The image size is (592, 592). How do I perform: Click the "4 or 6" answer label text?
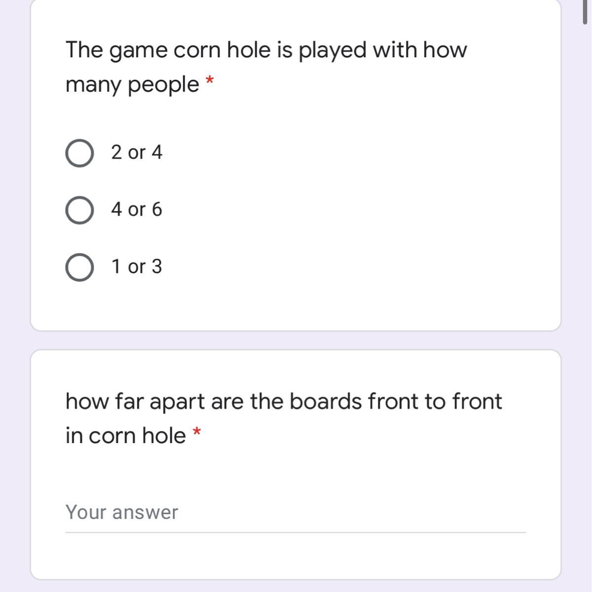tap(137, 210)
